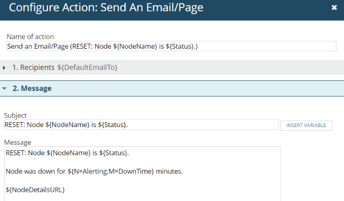Close the Configure Action dialog

tap(334, 8)
